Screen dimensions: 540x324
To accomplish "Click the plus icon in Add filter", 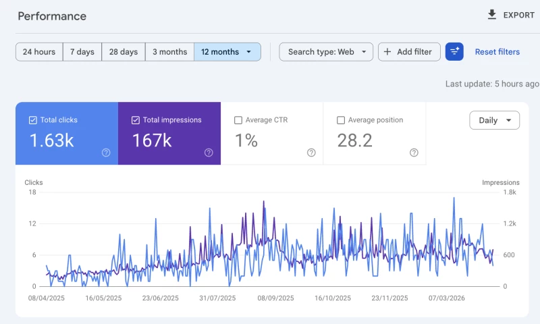I will (387, 52).
